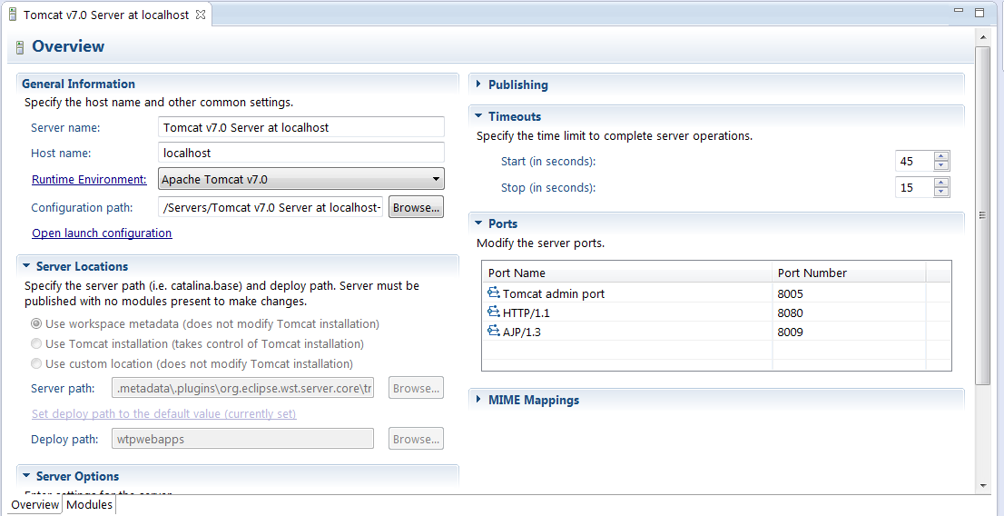Click the Server name input field

(301, 127)
